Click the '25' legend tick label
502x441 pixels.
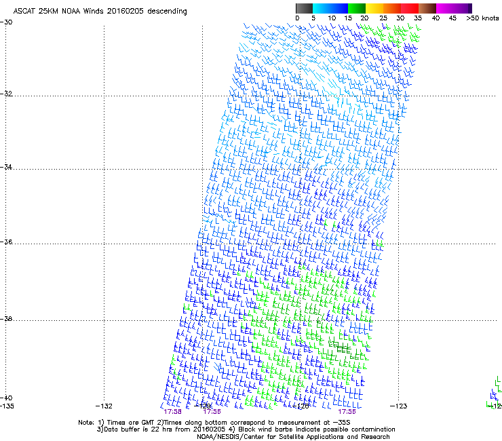point(383,18)
